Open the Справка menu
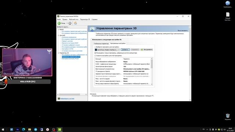 point(94,19)
